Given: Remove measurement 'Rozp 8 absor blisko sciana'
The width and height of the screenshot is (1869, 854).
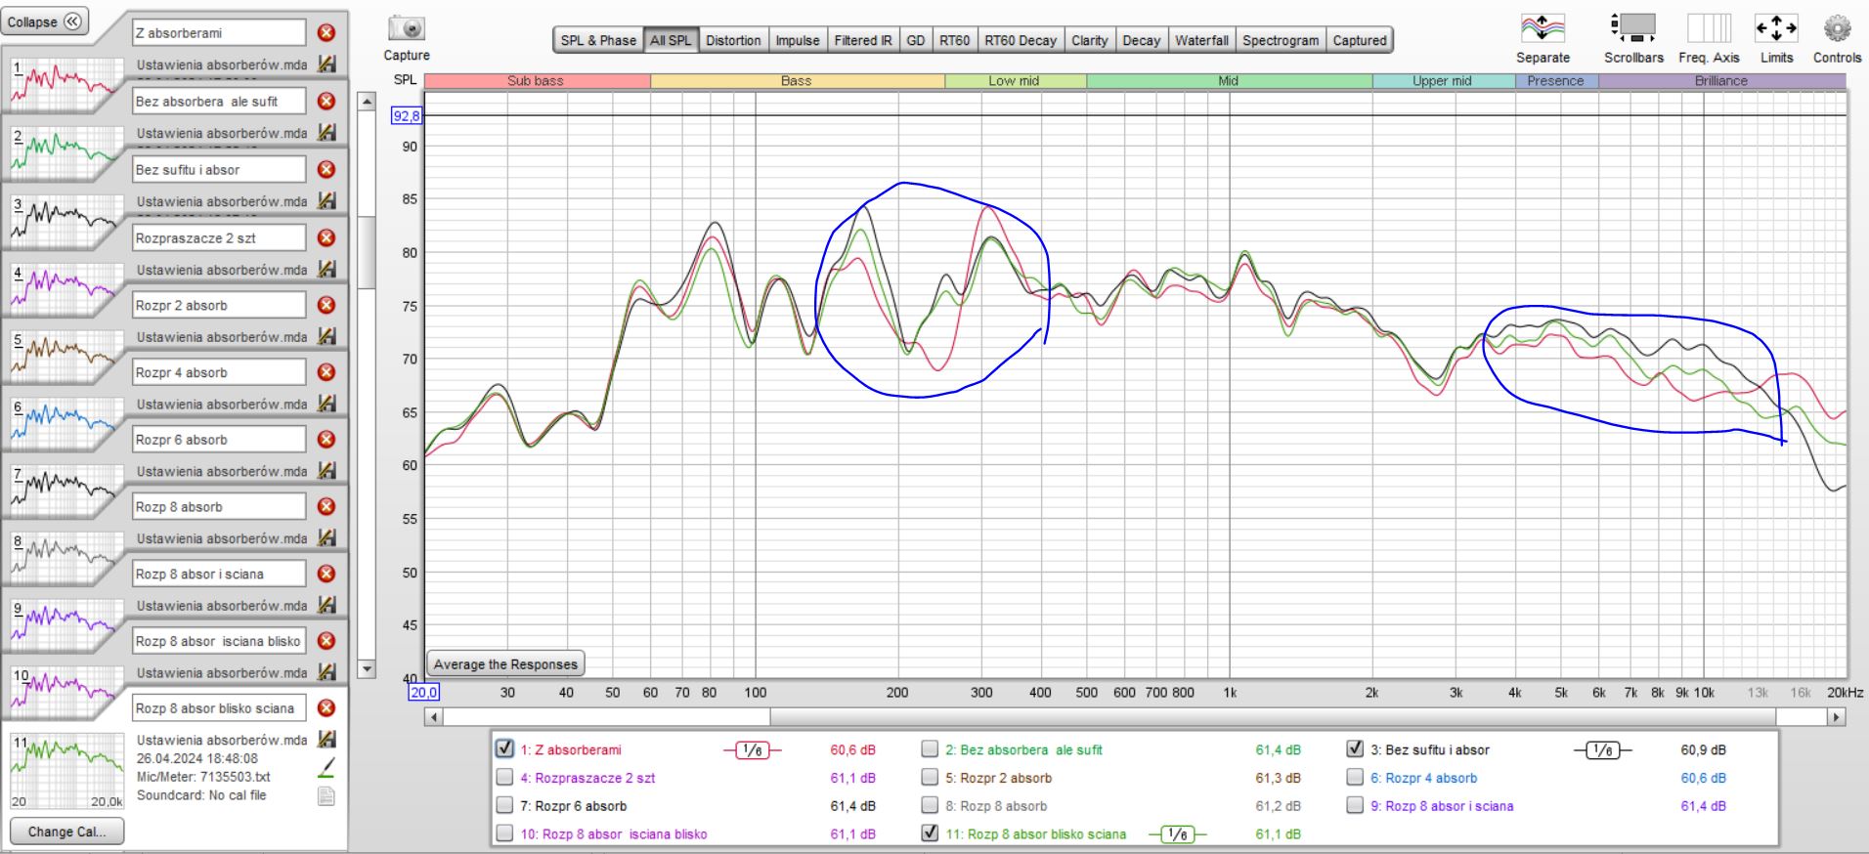Looking at the screenshot, I should (x=326, y=707).
